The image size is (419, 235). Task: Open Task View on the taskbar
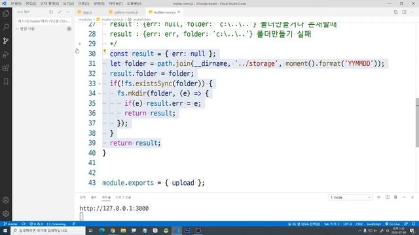(x=91, y=230)
